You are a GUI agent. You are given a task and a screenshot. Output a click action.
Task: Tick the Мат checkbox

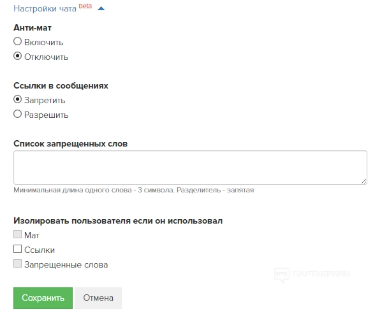[x=18, y=234]
